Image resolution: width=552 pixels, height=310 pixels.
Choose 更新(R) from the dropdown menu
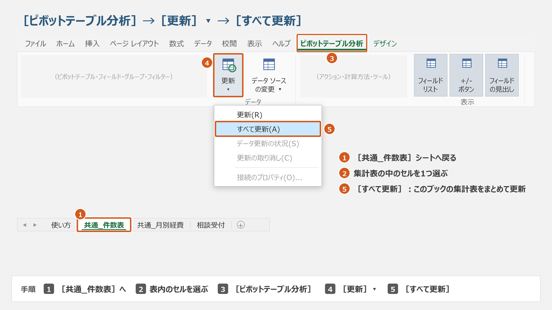(x=268, y=115)
